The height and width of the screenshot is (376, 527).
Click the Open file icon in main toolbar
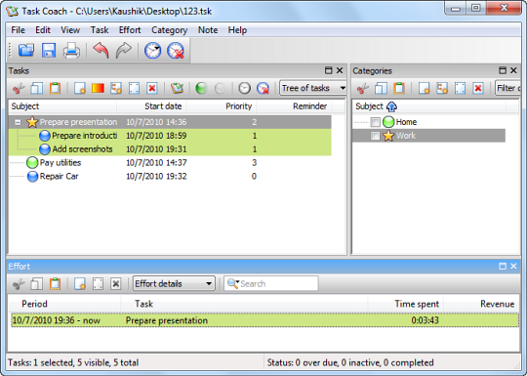click(26, 51)
